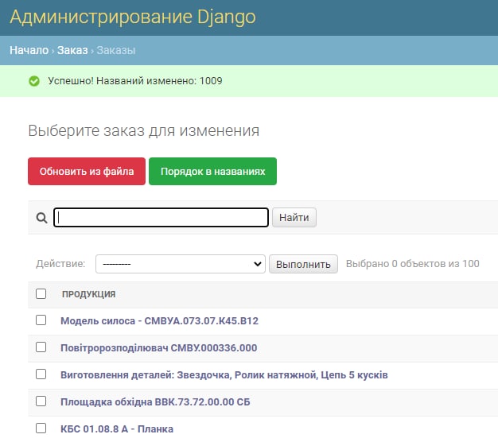Open the Администрирование Django header link

132,17
